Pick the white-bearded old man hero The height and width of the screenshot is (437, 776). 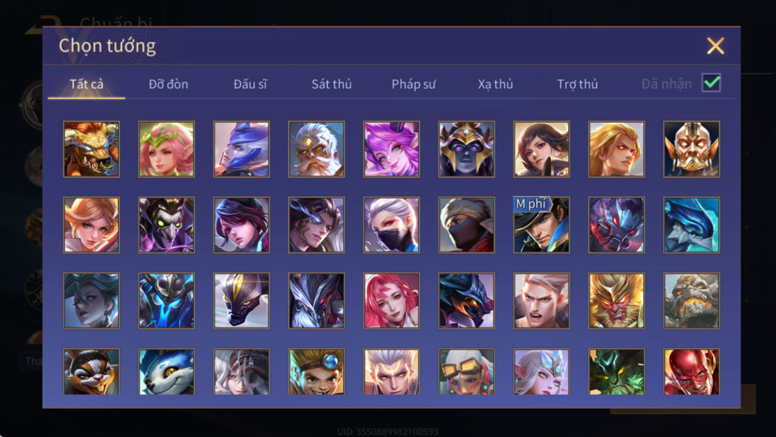click(x=316, y=149)
